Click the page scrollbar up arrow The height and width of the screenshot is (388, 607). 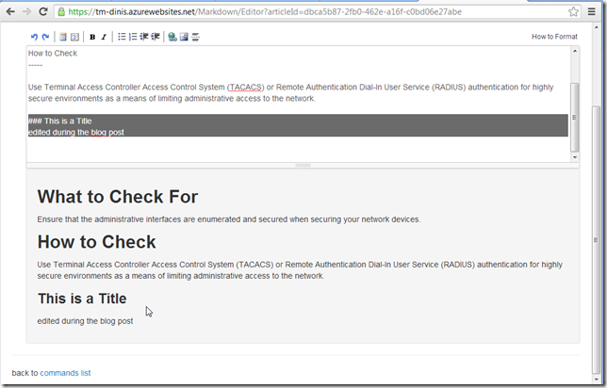coord(596,27)
